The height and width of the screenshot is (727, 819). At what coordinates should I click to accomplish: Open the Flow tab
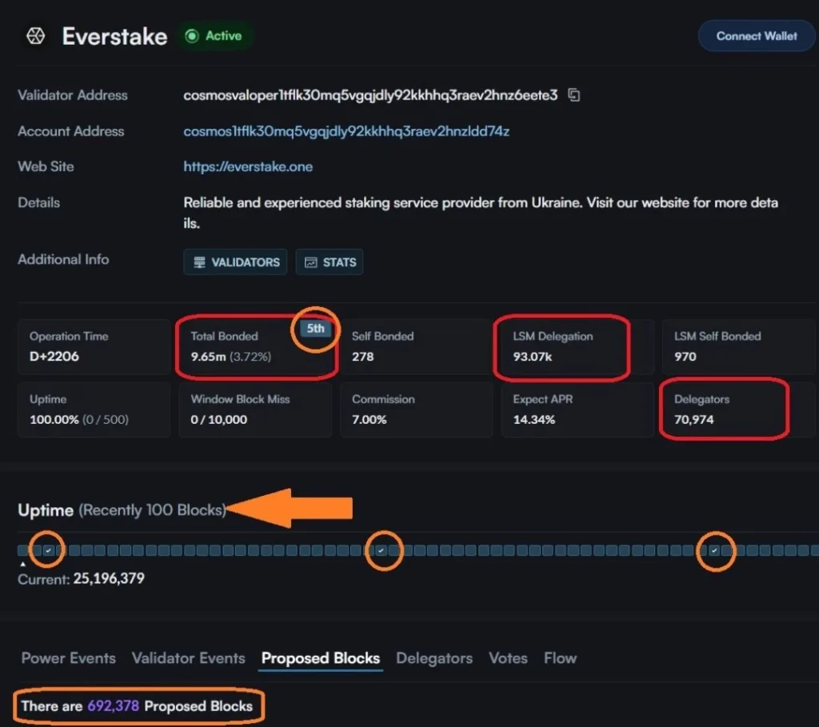tap(560, 658)
